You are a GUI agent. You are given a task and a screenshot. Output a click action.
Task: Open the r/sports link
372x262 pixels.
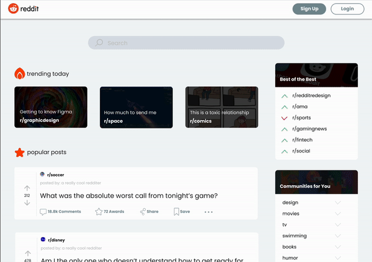(x=301, y=118)
